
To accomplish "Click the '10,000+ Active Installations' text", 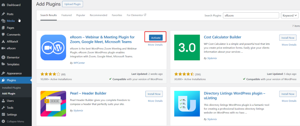I will tap(56, 79).
